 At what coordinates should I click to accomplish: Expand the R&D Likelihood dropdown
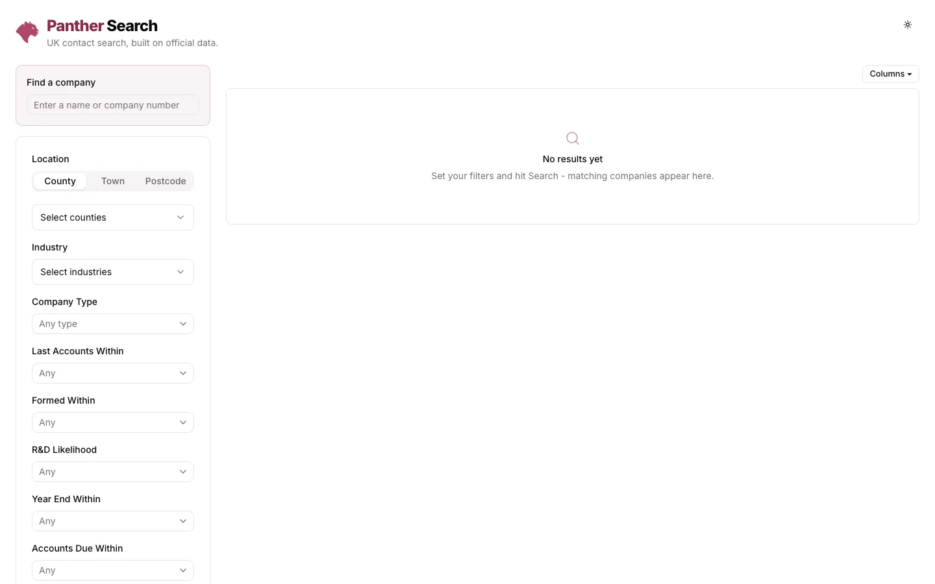113,472
